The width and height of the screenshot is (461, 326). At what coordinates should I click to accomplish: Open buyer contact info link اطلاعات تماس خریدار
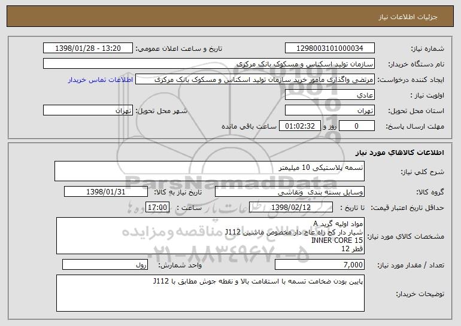pyautogui.click(x=101, y=80)
